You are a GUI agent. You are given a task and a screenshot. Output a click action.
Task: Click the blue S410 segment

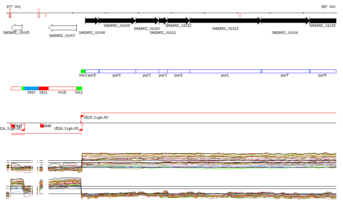tap(31, 88)
